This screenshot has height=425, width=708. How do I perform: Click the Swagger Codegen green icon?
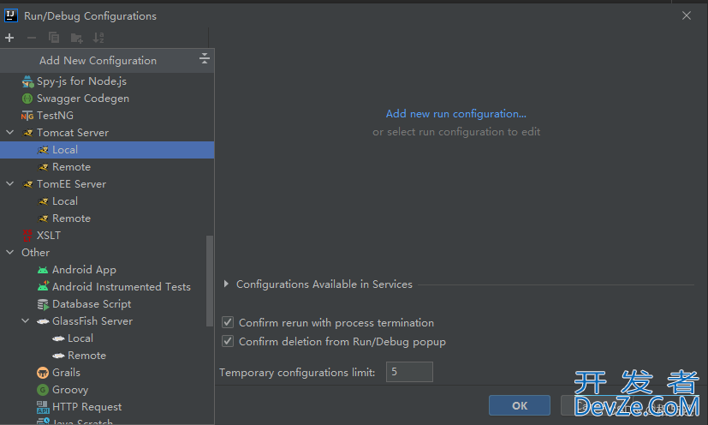coord(27,99)
